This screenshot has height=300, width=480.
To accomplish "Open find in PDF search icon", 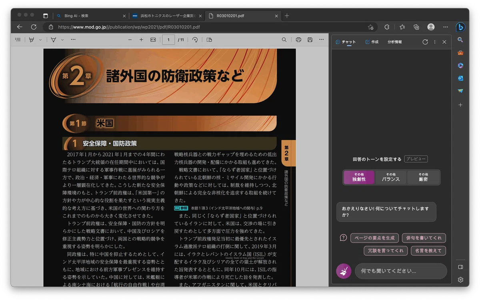I will click(284, 40).
